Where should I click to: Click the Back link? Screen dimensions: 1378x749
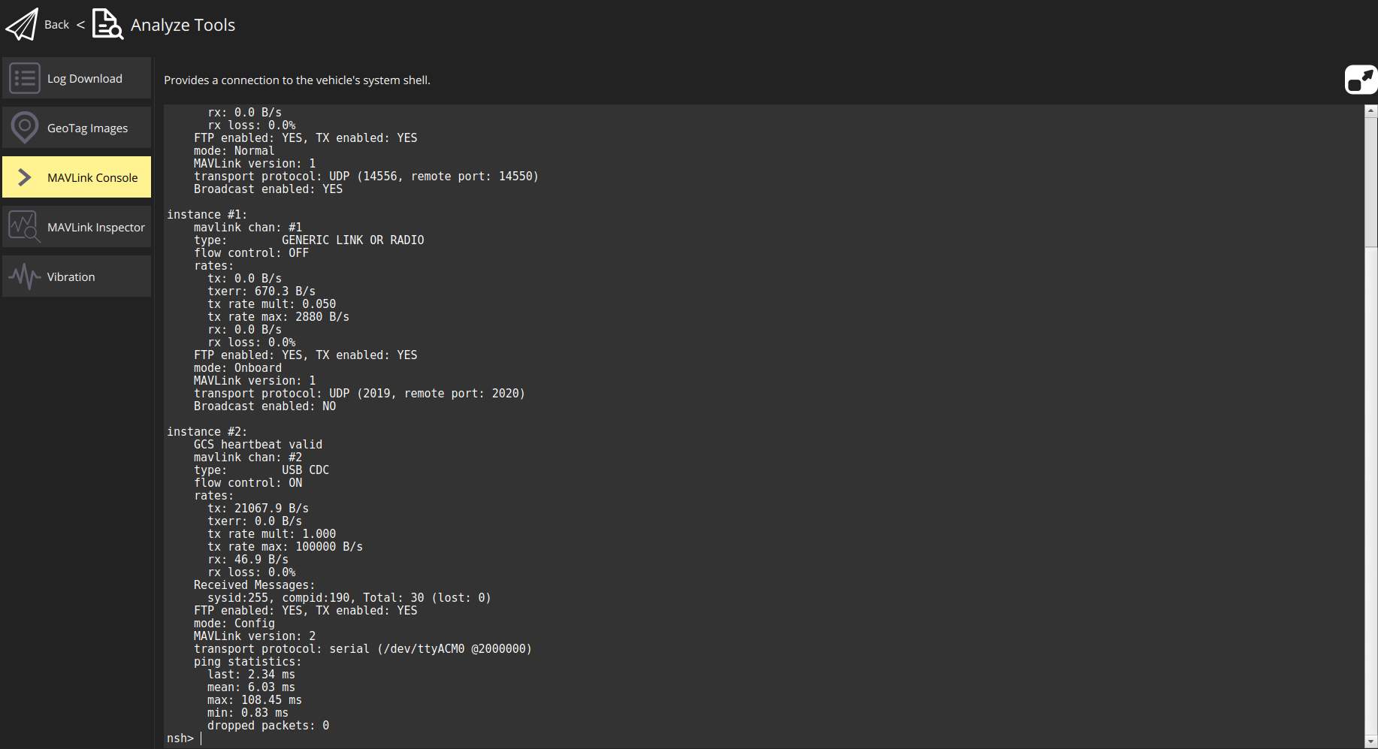56,24
